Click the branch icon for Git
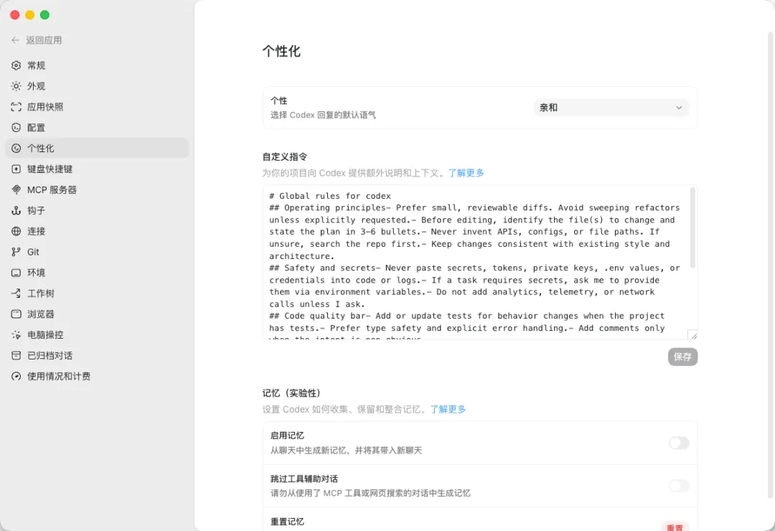This screenshot has height=531, width=775. pos(17,252)
